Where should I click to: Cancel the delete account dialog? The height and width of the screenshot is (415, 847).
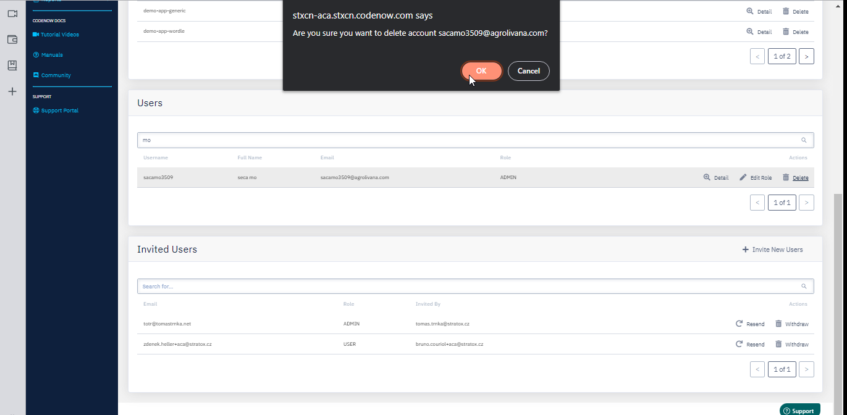pos(528,71)
